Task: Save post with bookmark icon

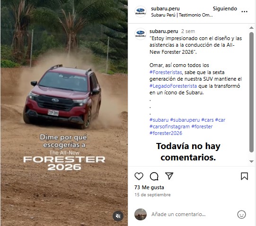Action: coord(245,176)
